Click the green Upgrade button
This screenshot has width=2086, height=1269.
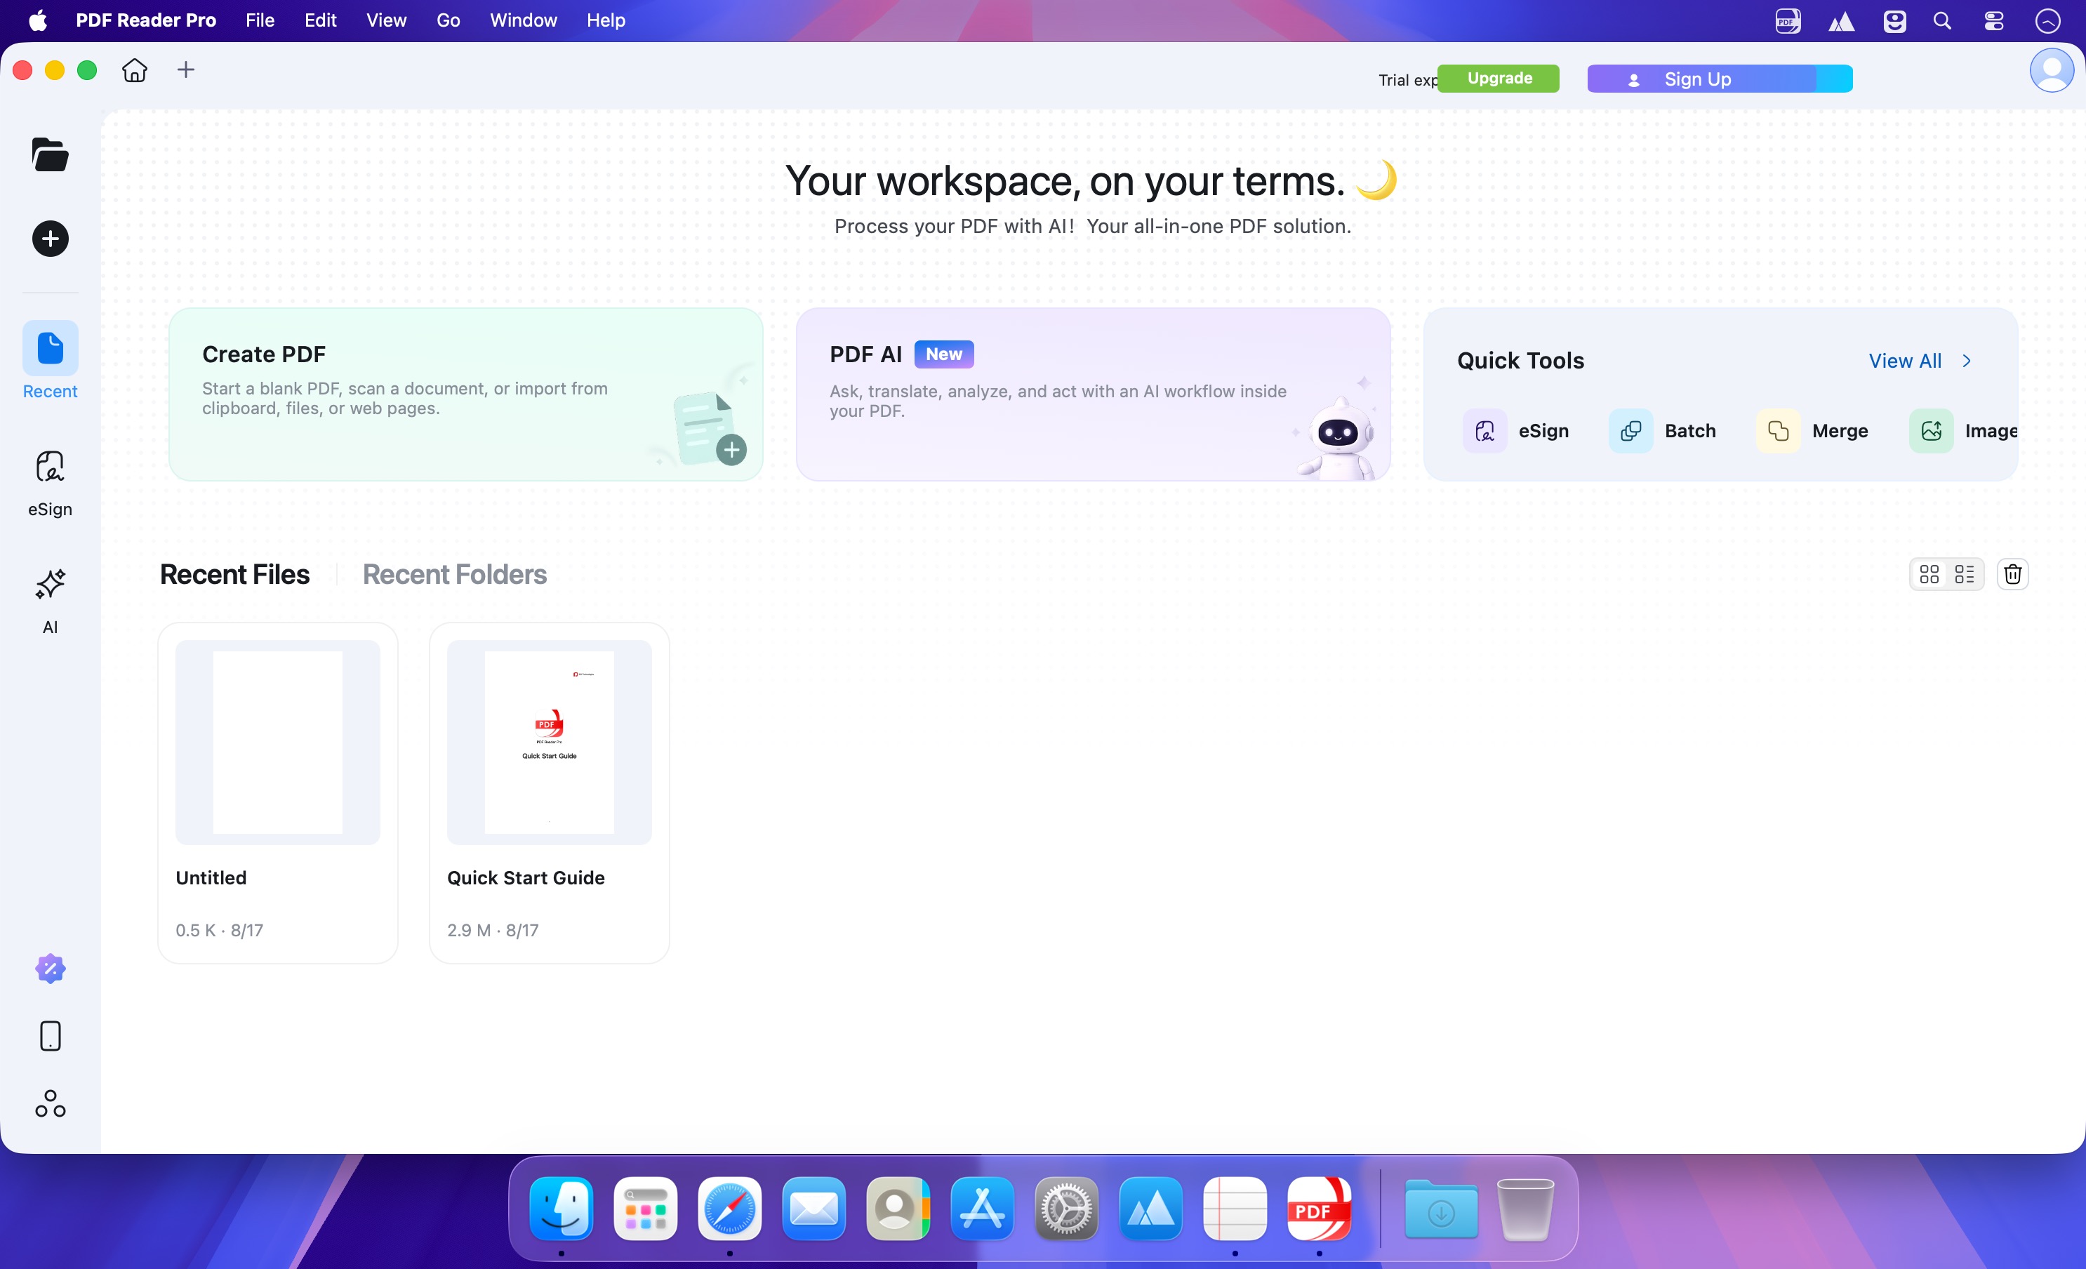coord(1499,79)
